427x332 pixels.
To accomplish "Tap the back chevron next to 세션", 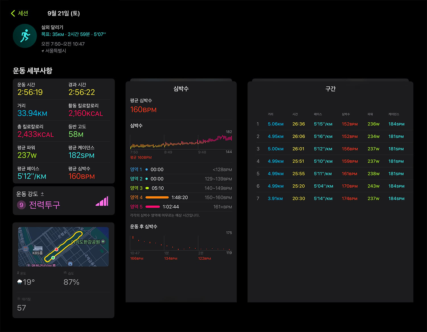I will [13, 13].
